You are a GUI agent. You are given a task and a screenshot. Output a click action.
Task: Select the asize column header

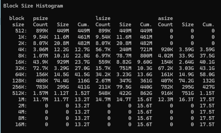point(165,18)
